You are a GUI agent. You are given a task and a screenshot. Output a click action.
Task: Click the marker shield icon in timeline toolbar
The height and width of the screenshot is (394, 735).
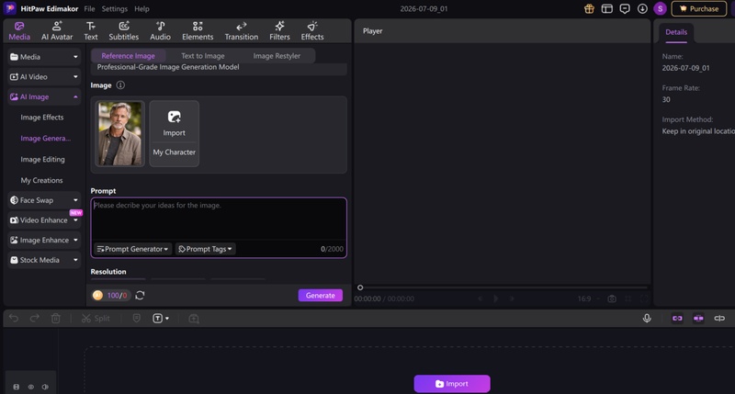pos(136,319)
